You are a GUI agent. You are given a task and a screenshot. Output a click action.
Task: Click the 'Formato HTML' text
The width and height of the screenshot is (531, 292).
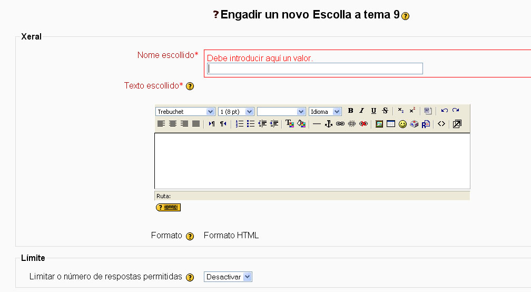pyautogui.click(x=231, y=236)
